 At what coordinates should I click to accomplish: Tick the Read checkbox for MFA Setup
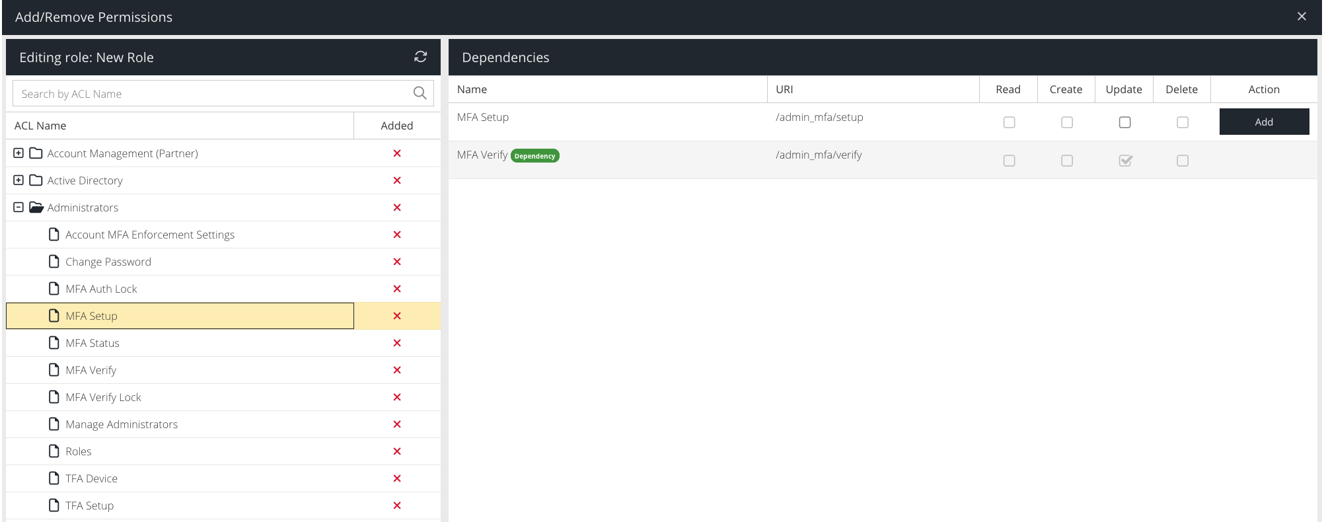coord(1009,122)
